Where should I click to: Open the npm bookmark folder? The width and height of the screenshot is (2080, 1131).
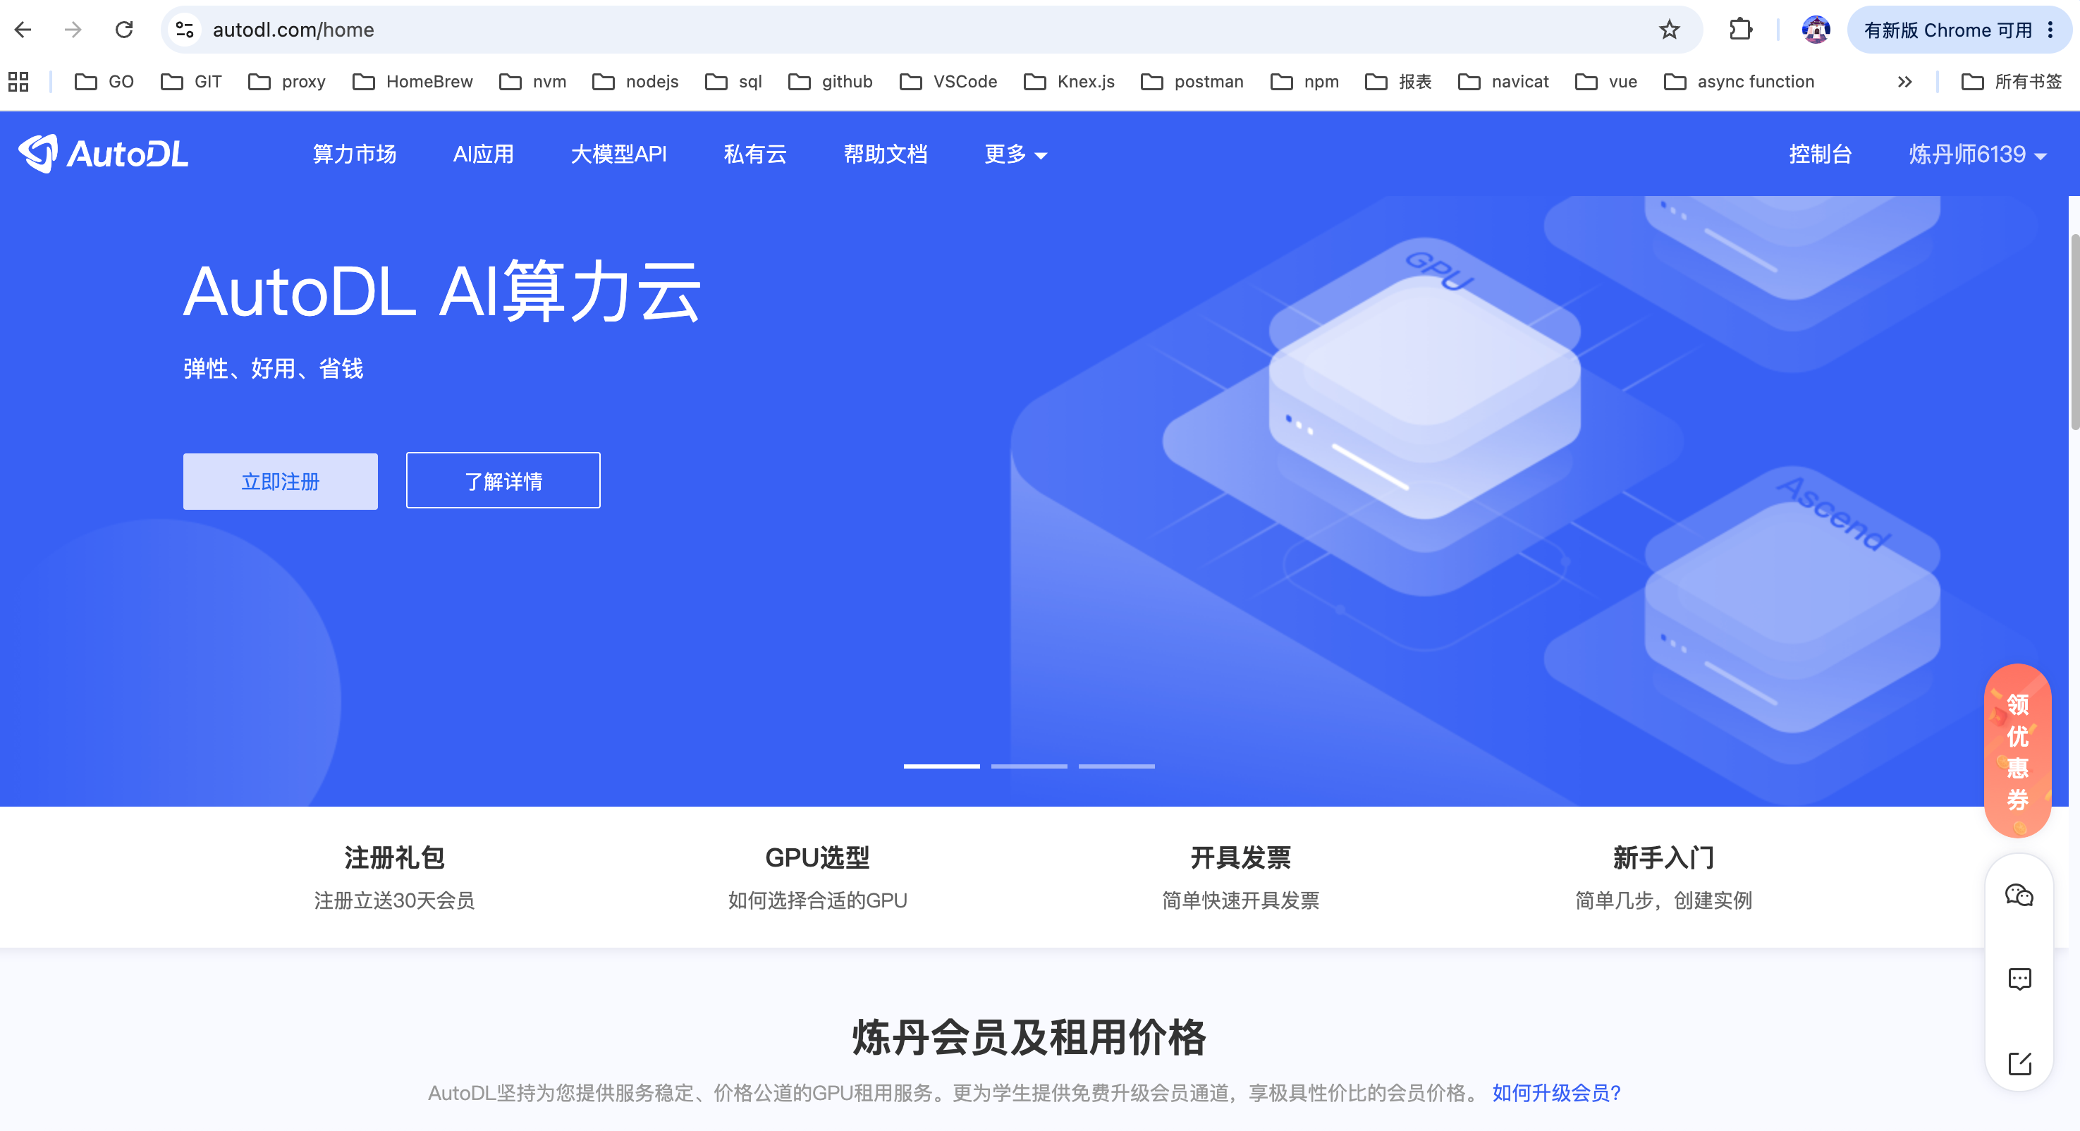pyautogui.click(x=1305, y=82)
